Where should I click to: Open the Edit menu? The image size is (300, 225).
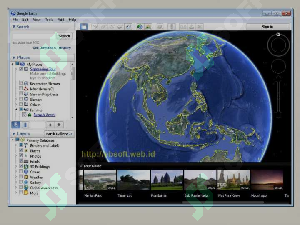coord(25,20)
